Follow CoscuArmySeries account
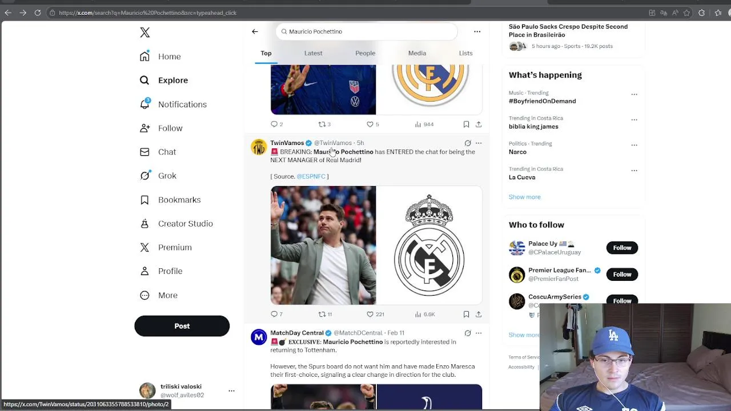Image resolution: width=731 pixels, height=411 pixels. pyautogui.click(x=622, y=300)
